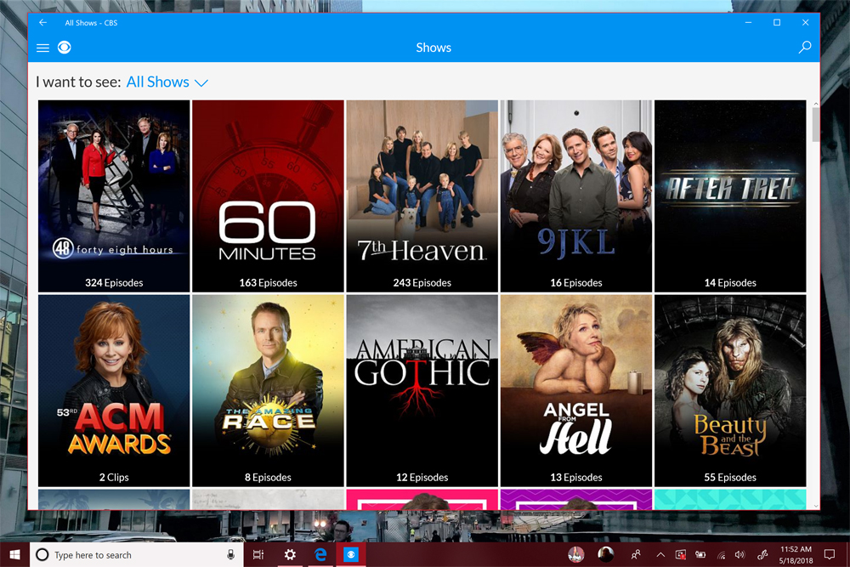Choose the After Trek show
Viewport: 850px width, 567px height.
click(729, 196)
